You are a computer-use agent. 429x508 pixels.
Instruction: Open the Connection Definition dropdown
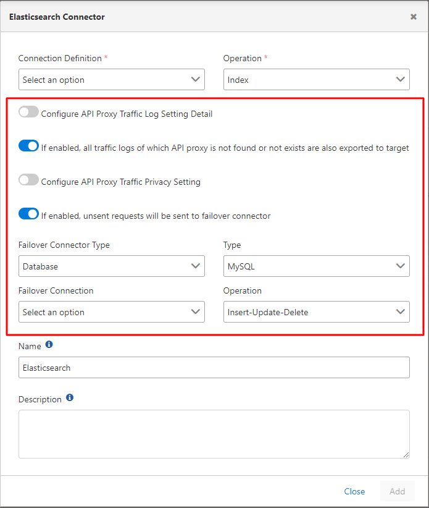point(111,80)
